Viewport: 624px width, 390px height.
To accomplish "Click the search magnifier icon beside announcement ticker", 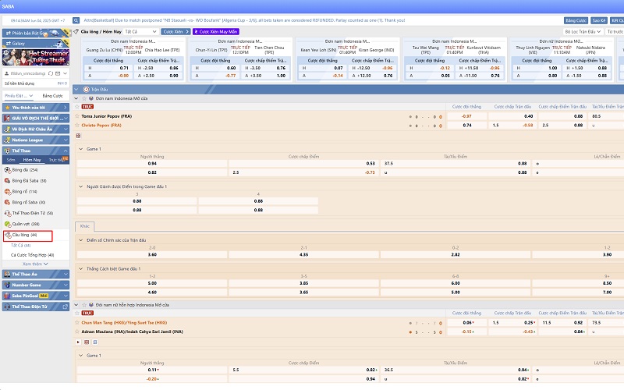I will click(x=76, y=20).
